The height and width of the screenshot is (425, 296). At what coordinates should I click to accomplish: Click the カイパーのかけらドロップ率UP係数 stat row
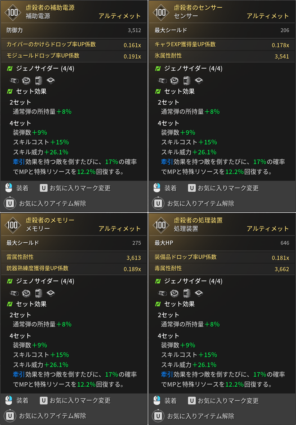[74, 45]
